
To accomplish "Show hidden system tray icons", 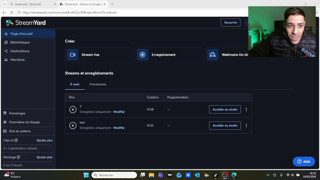I will pyautogui.click(x=268, y=175).
